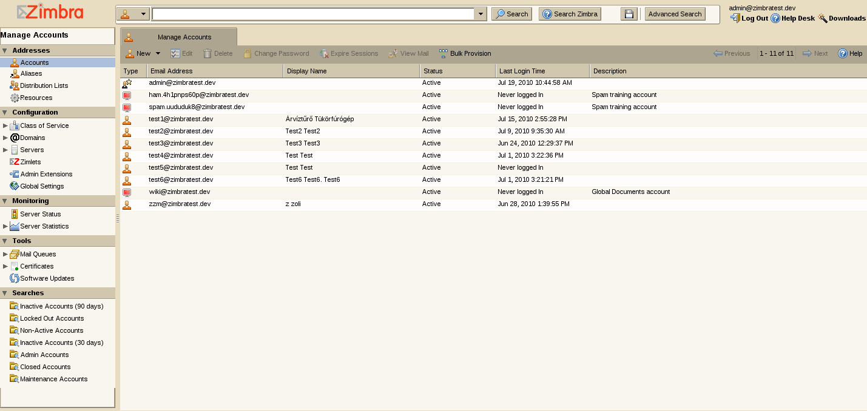The width and height of the screenshot is (867, 411).
Task: Click the Mail Queues icon
Action: pos(15,254)
